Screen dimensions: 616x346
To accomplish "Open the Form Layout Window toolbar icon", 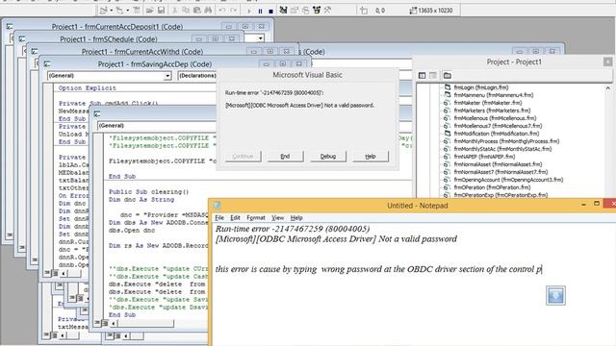I will coord(305,11).
